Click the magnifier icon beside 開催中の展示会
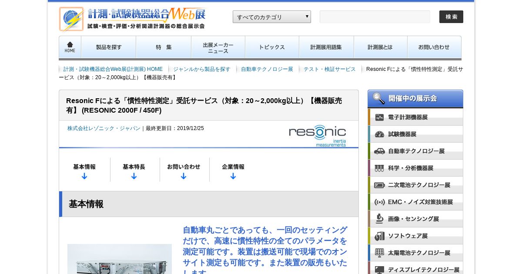Image resolution: width=522 pixels, height=274 pixels. point(378,98)
